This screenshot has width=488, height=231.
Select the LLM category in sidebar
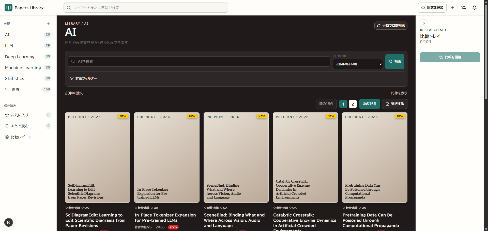(28, 45)
